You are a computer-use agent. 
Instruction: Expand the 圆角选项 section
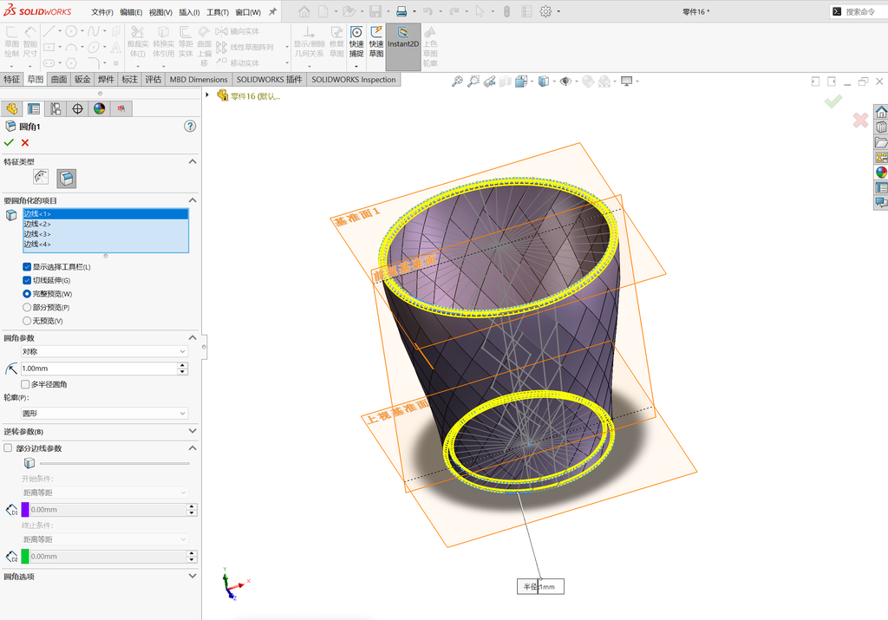(193, 576)
